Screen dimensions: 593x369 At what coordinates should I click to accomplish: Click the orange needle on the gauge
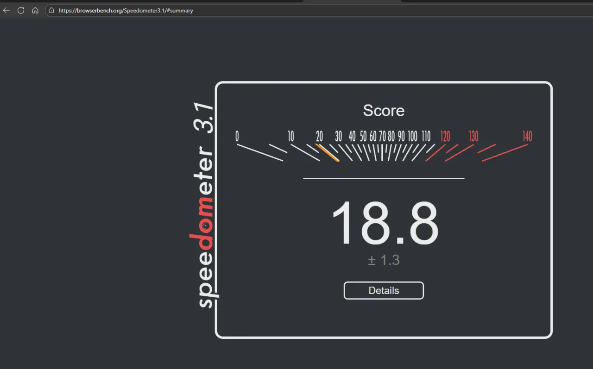click(327, 152)
